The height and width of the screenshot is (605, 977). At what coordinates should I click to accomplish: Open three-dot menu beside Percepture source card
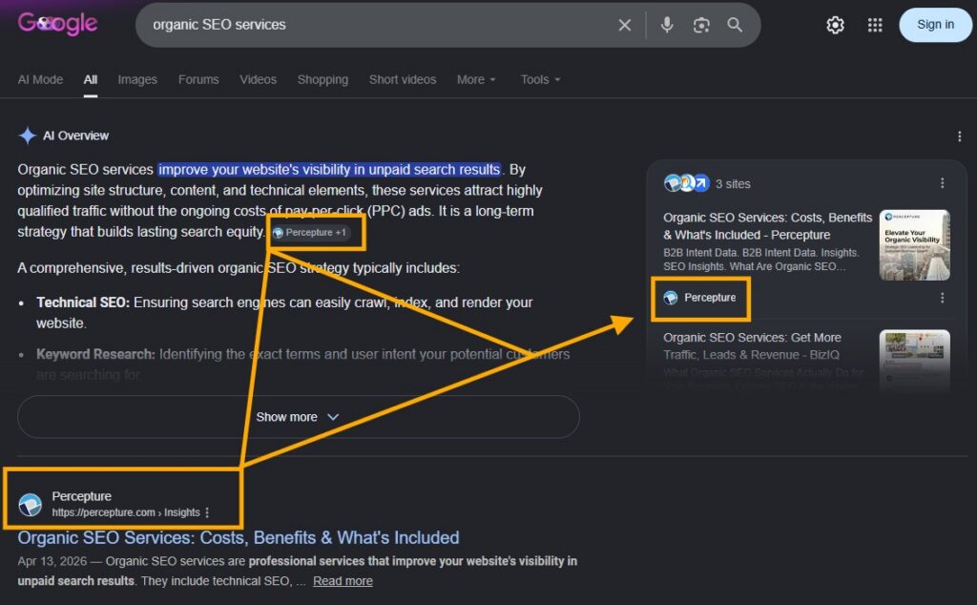942,298
